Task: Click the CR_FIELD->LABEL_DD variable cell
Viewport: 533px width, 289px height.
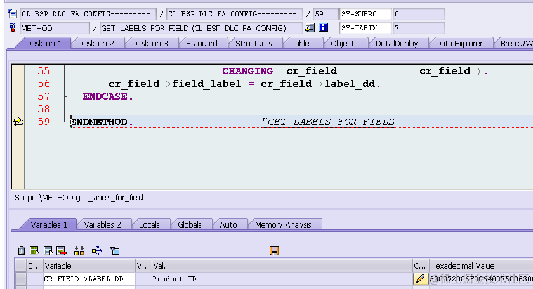Action: tap(89, 279)
